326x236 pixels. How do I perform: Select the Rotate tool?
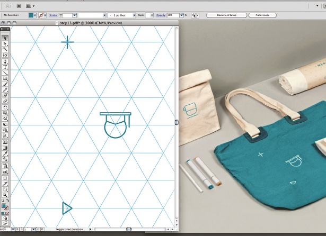click(x=5, y=107)
